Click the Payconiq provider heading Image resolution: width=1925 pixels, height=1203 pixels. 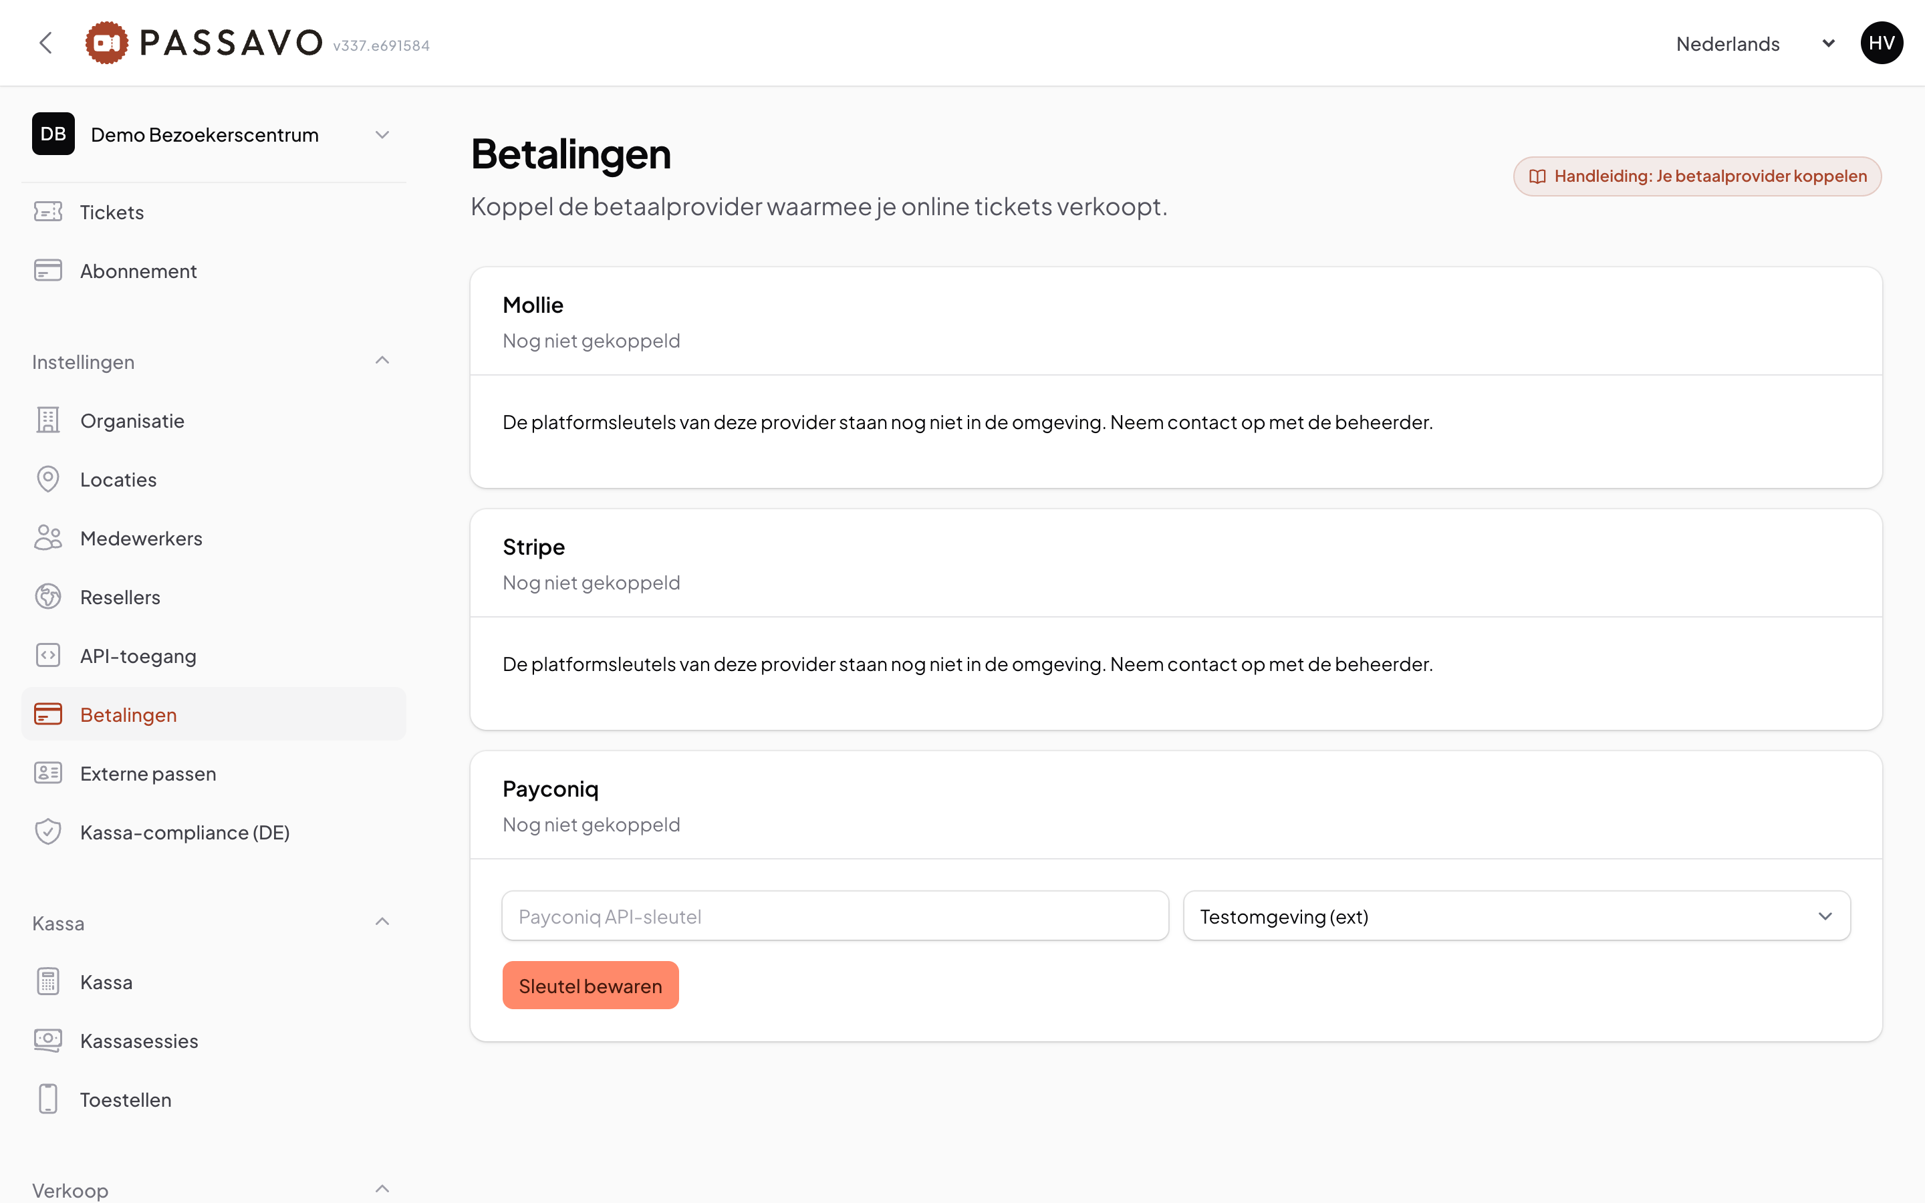(x=551, y=790)
